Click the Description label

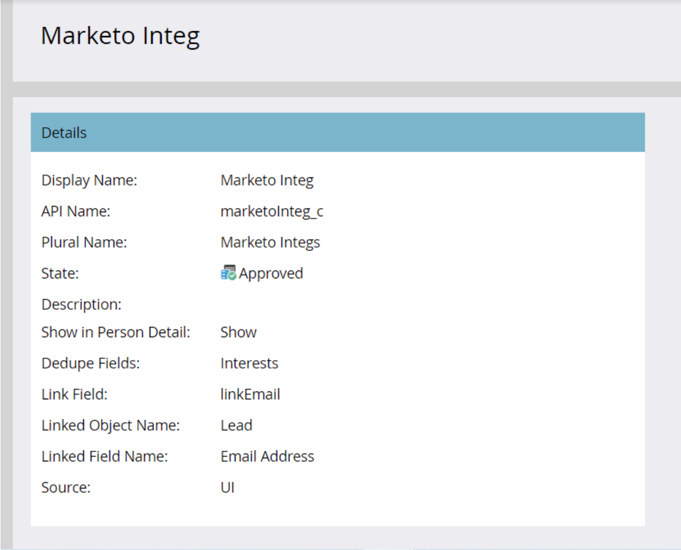point(81,305)
